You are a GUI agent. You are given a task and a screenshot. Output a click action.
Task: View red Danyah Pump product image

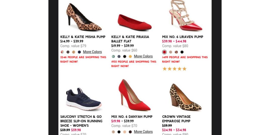(134, 95)
